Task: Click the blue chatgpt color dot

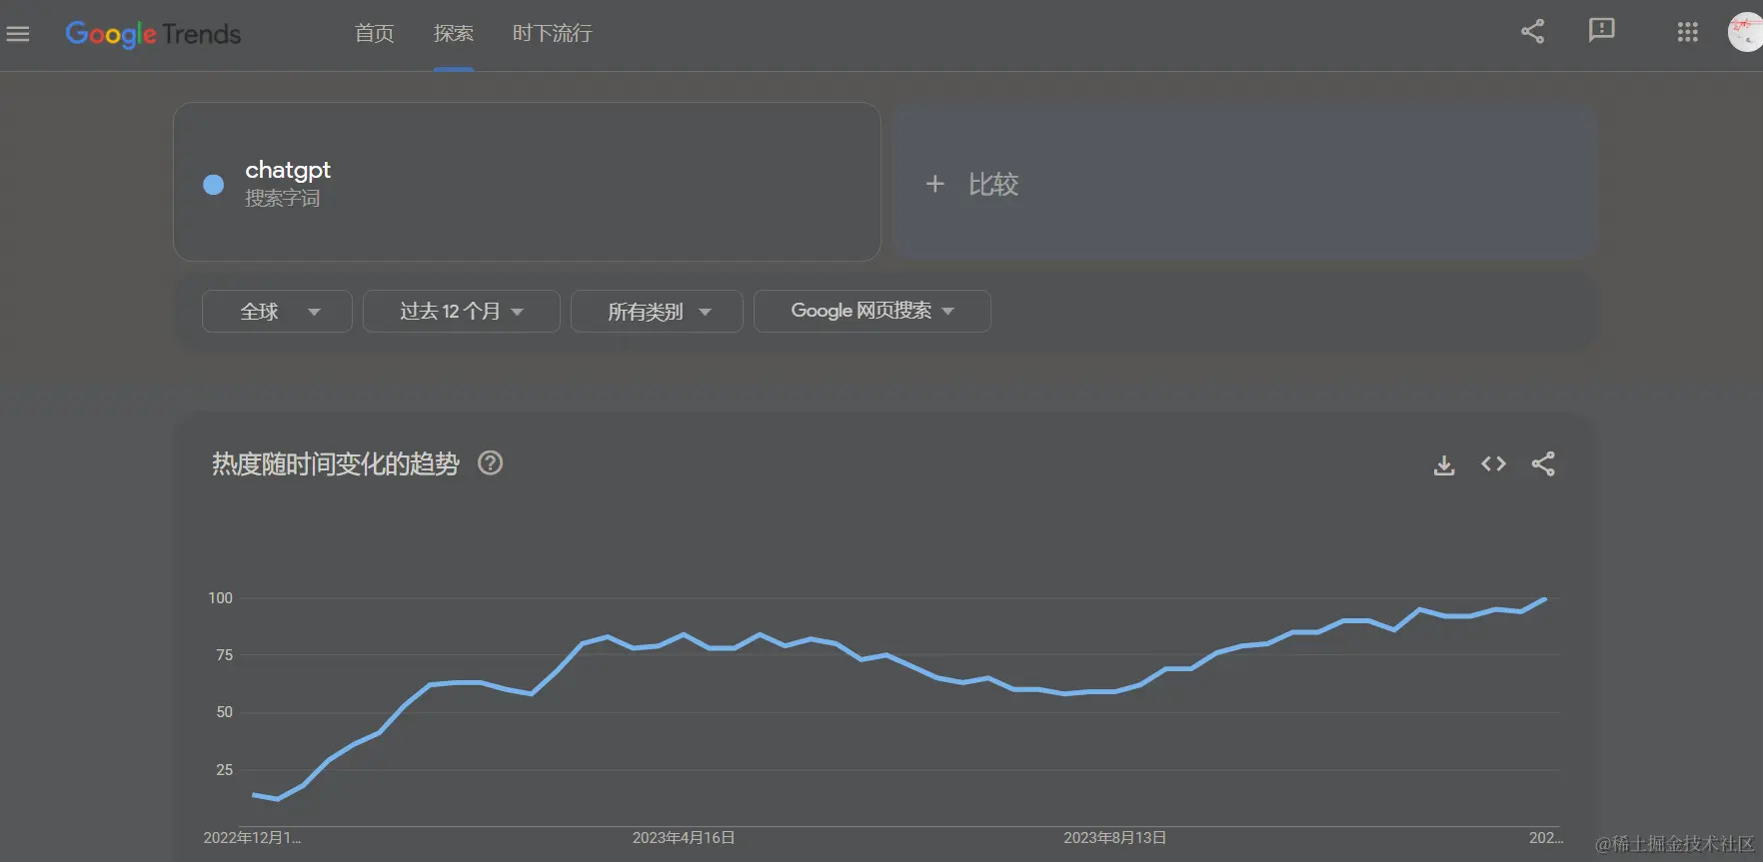Action: [213, 185]
